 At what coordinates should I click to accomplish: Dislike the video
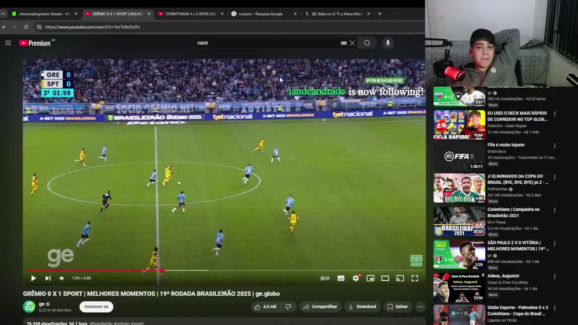coord(288,306)
